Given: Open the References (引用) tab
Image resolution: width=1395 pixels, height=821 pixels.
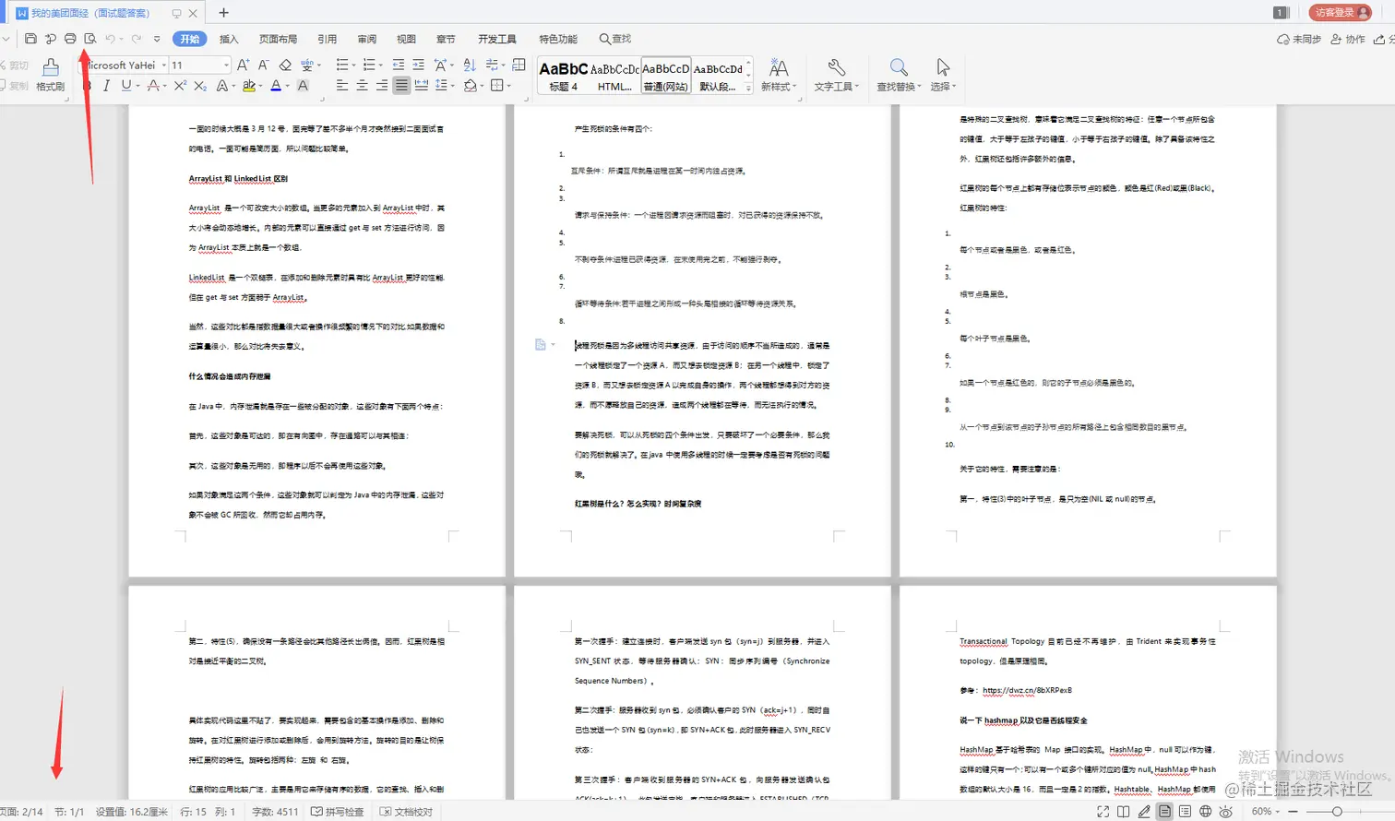Looking at the screenshot, I should [328, 39].
